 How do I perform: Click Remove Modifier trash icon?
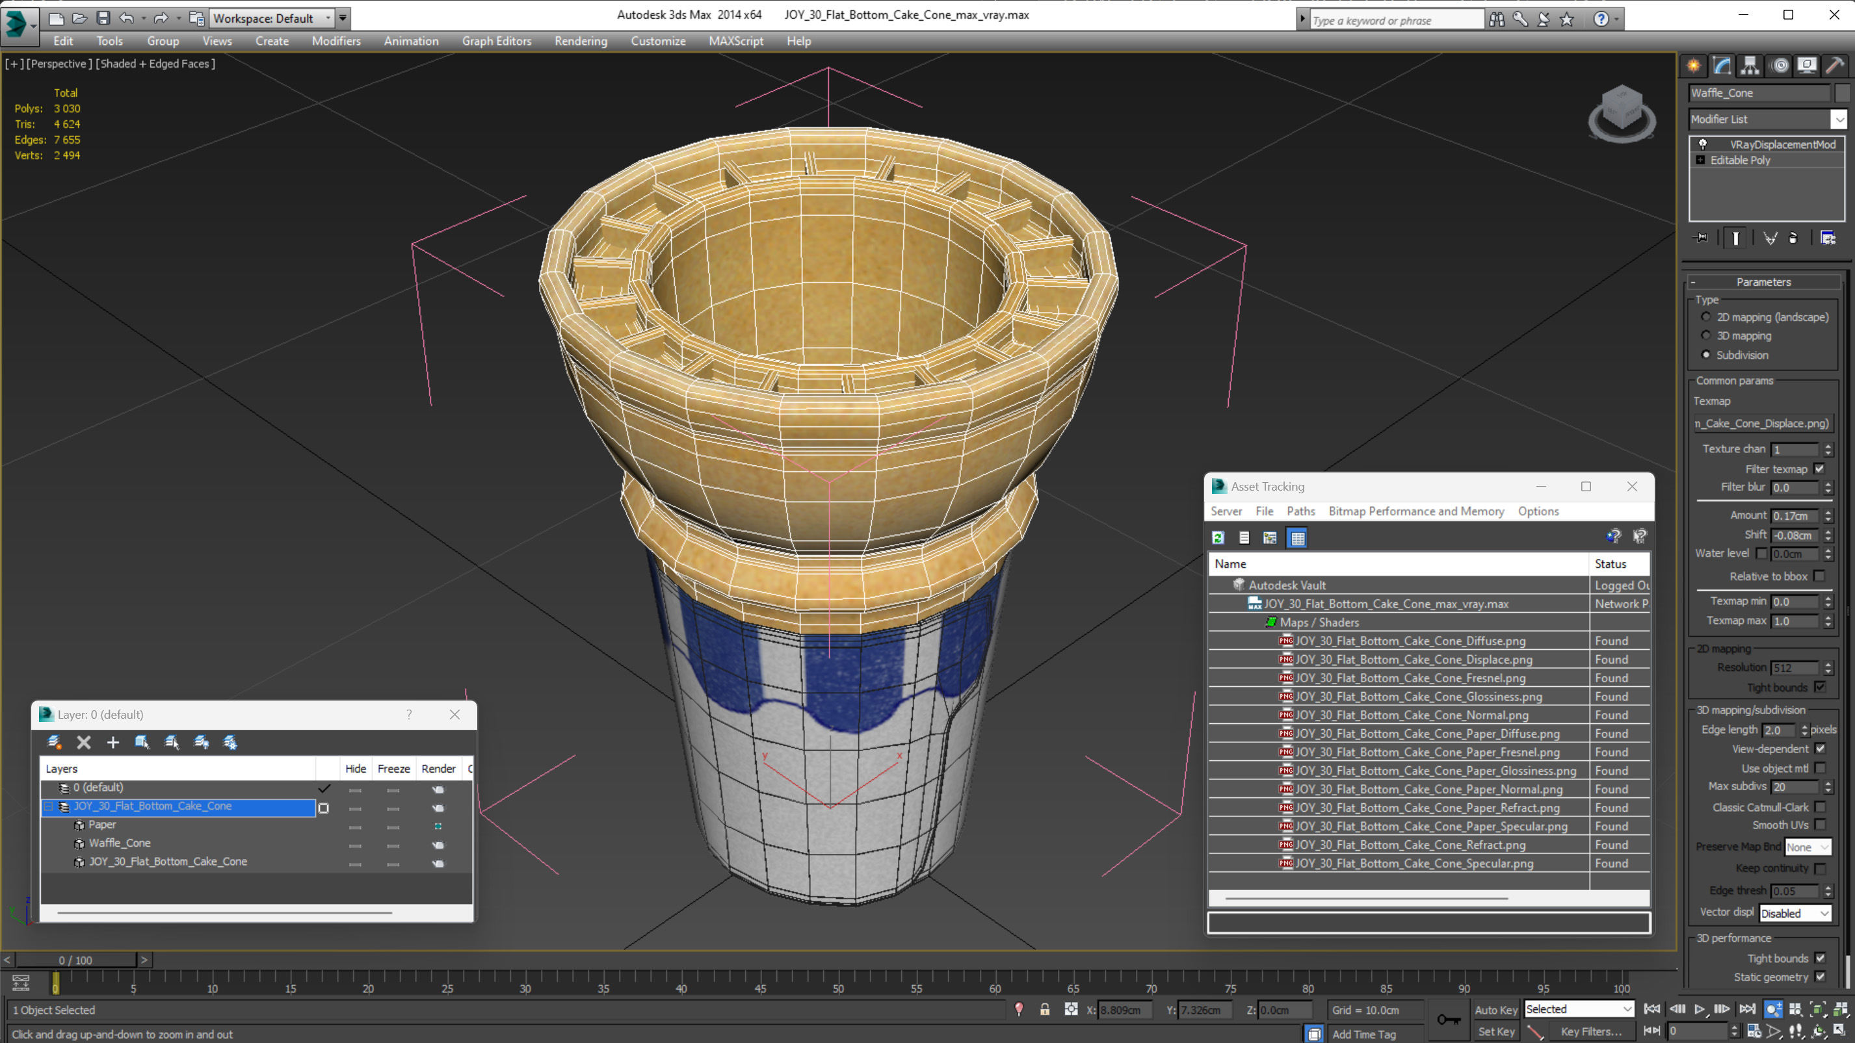(1793, 238)
